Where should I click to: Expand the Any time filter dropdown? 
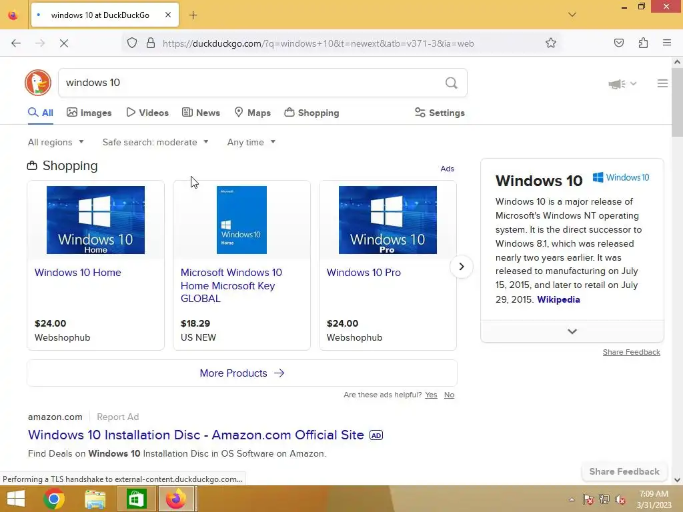tap(251, 143)
